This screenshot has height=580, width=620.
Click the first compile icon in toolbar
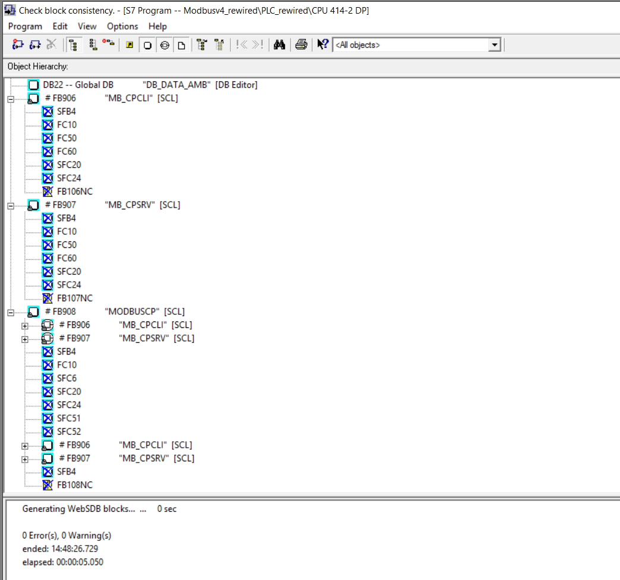(18, 45)
